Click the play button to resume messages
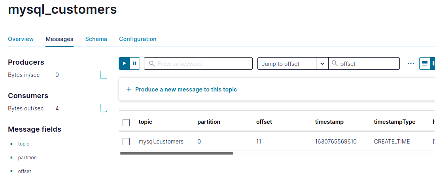435x179 pixels. click(x=124, y=63)
